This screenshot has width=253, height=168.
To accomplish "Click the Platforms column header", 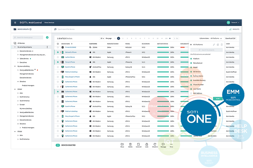I will click(x=93, y=44).
